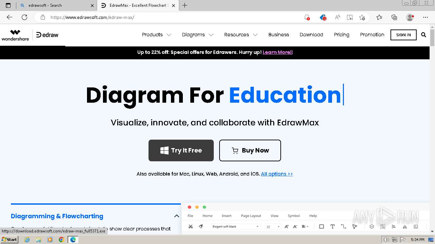Image resolution: width=435 pixels, height=244 pixels.
Task: Add this page to favorites
Action: pyautogui.click(x=362, y=17)
